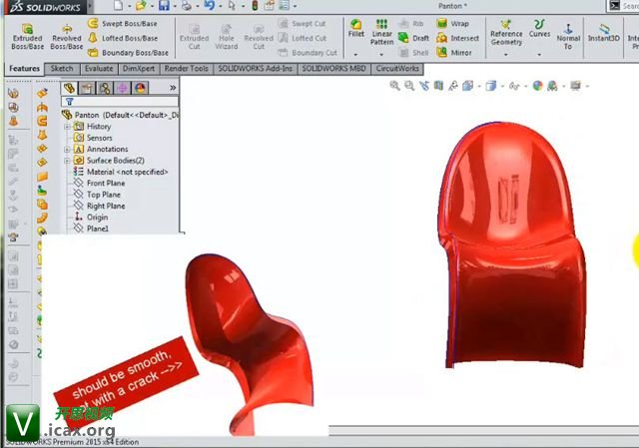Click the Lofted Cut tool
The width and height of the screenshot is (639, 448).
tap(303, 38)
